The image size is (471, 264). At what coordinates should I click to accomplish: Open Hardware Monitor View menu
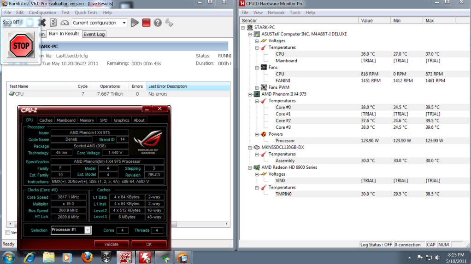tap(258, 12)
